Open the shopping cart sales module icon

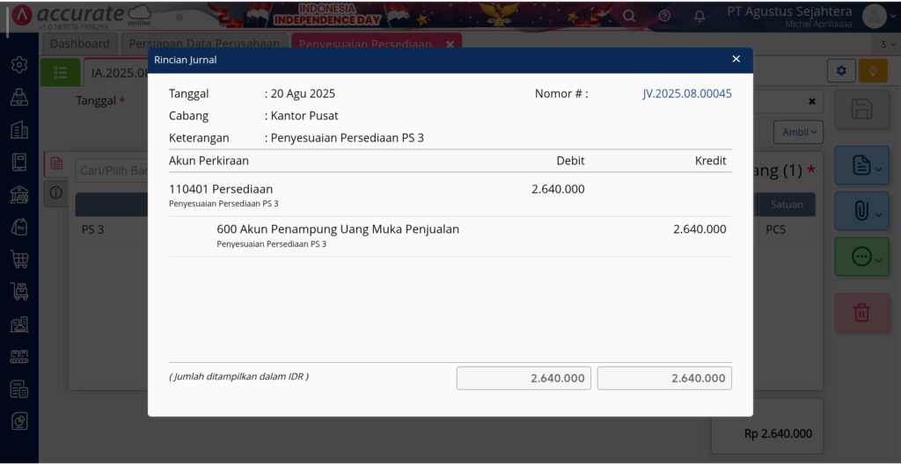[19, 259]
